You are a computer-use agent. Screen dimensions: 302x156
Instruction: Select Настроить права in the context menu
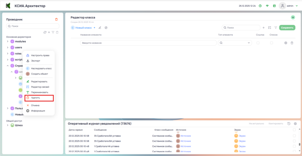pyautogui.click(x=40, y=55)
